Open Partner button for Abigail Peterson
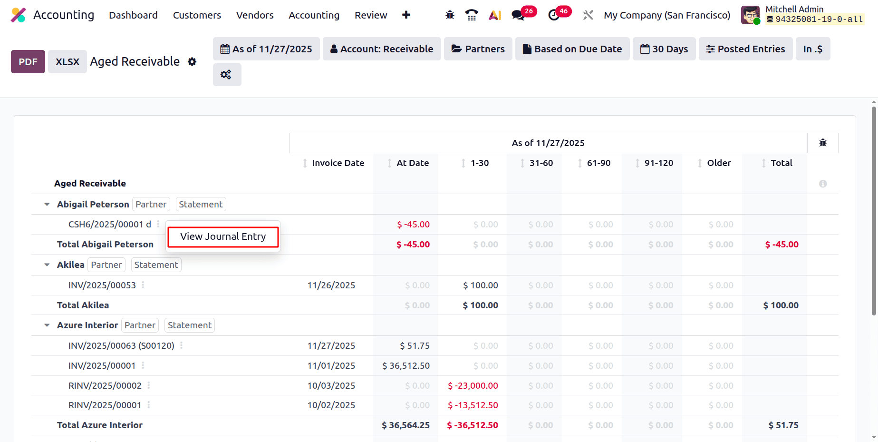 pyautogui.click(x=151, y=205)
